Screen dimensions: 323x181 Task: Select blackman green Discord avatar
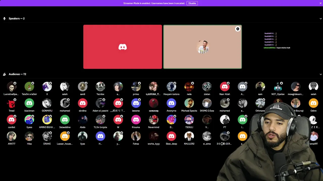(x=29, y=103)
